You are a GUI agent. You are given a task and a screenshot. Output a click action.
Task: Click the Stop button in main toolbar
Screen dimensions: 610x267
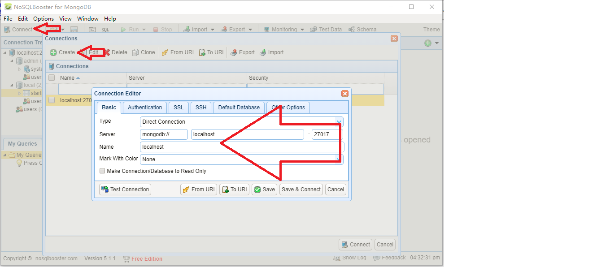tap(162, 30)
